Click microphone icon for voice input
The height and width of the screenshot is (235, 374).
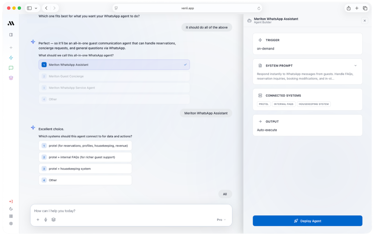(46, 220)
